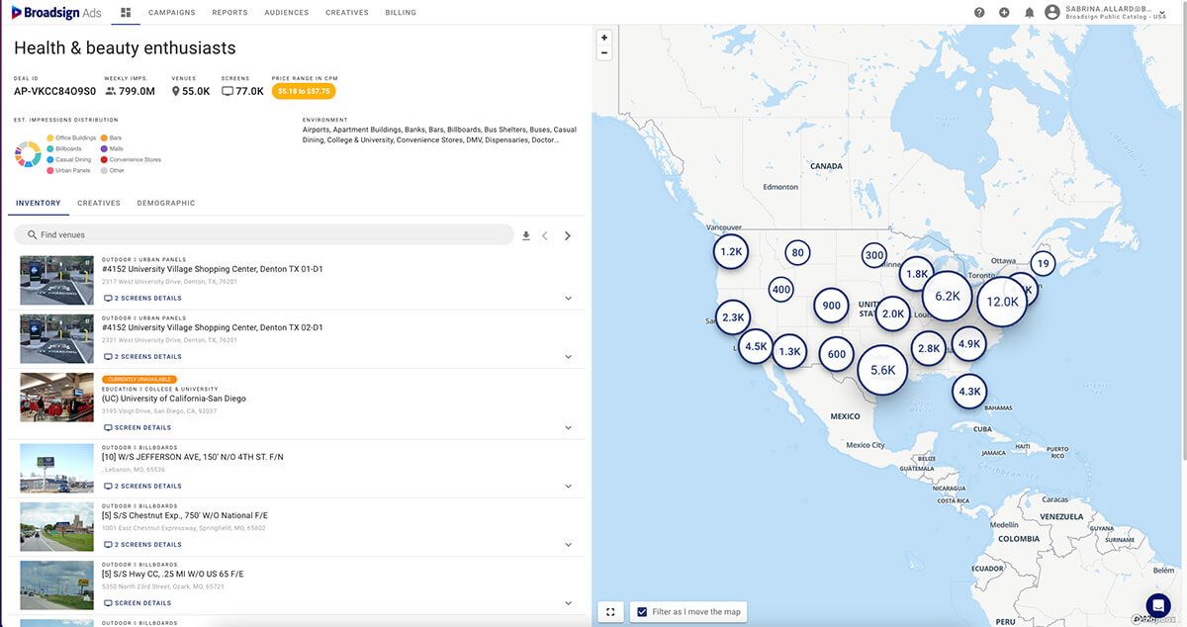Expand Denton TX 01-D1 venue row
1187x627 pixels.
click(x=568, y=299)
